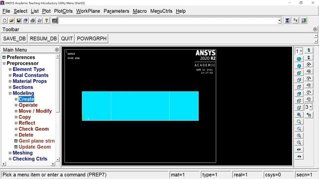Click the QUIT toolbar button
The width and height of the screenshot is (319, 179).
[x=67, y=39]
